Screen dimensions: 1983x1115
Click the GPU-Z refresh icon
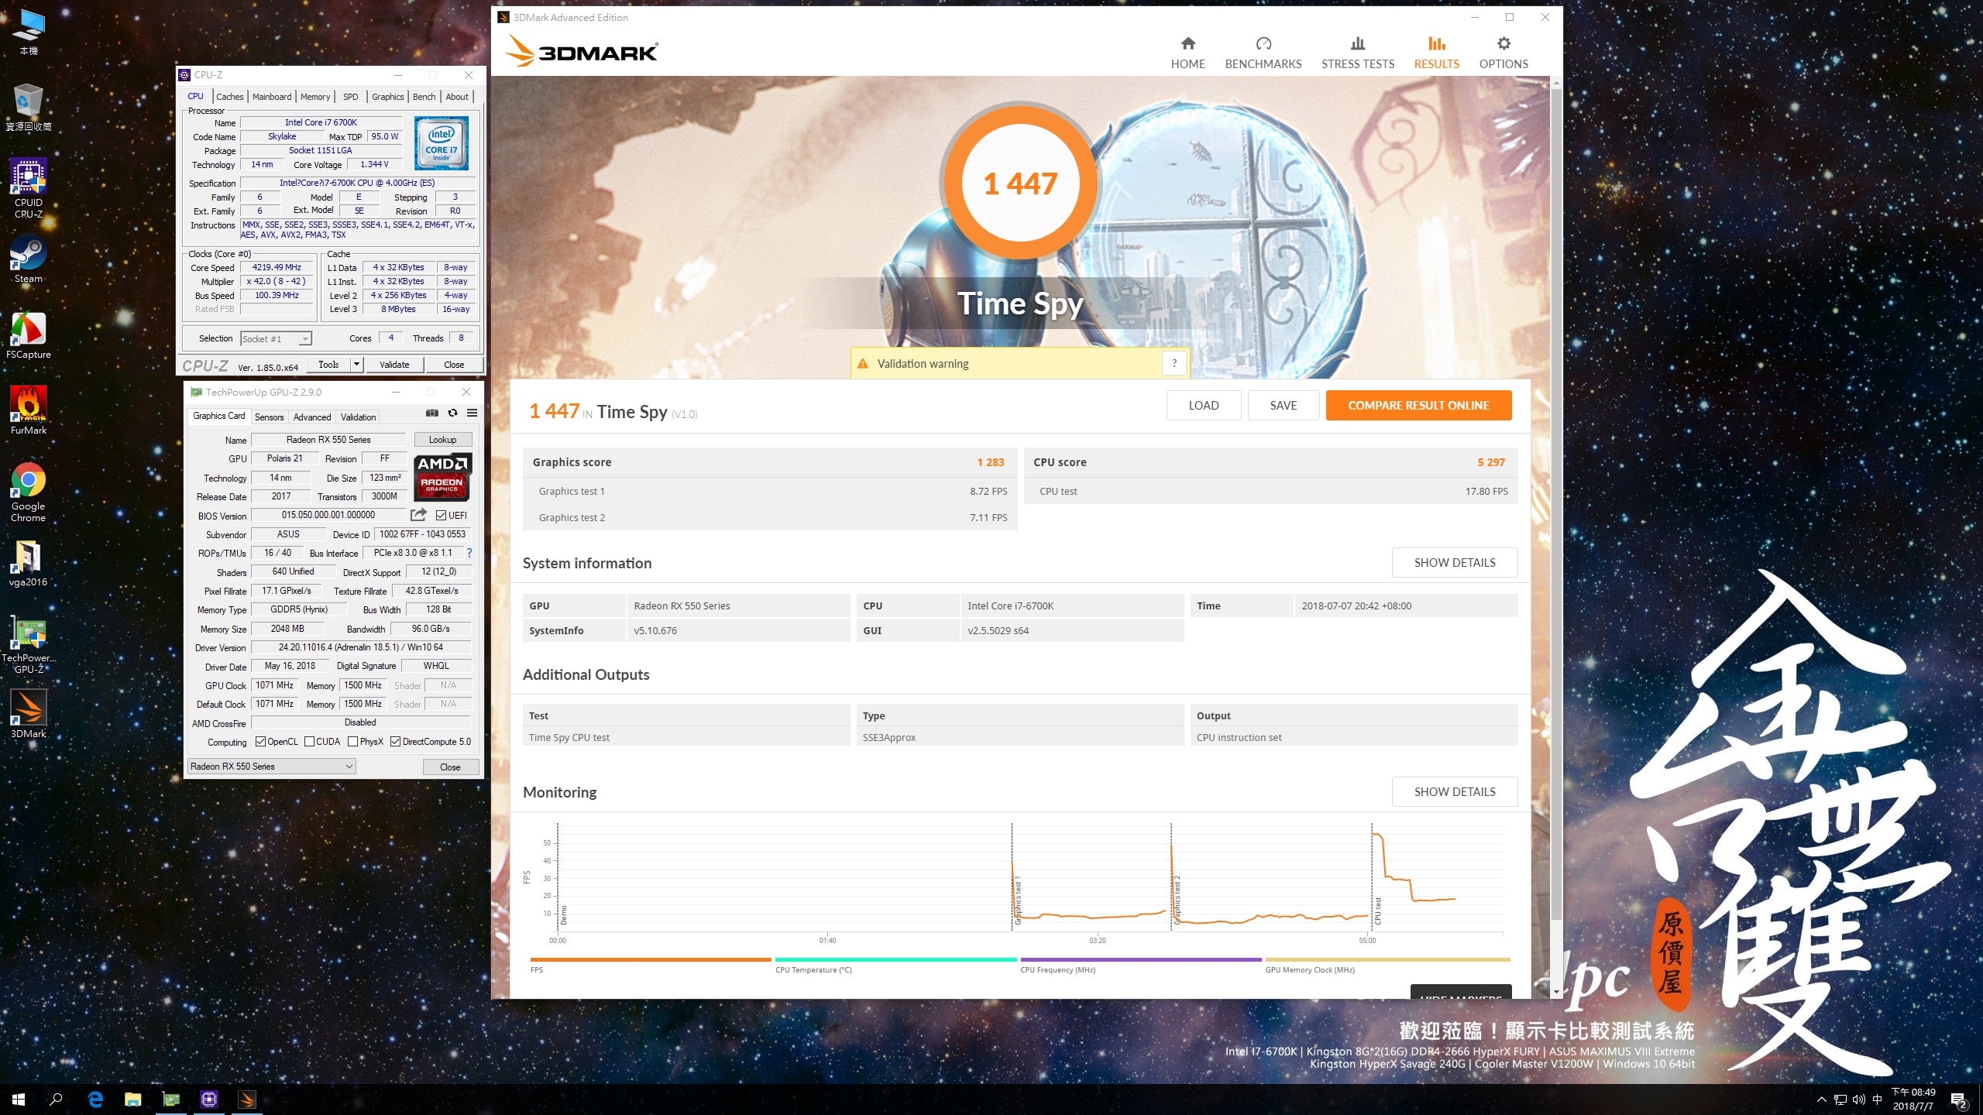[x=452, y=413]
